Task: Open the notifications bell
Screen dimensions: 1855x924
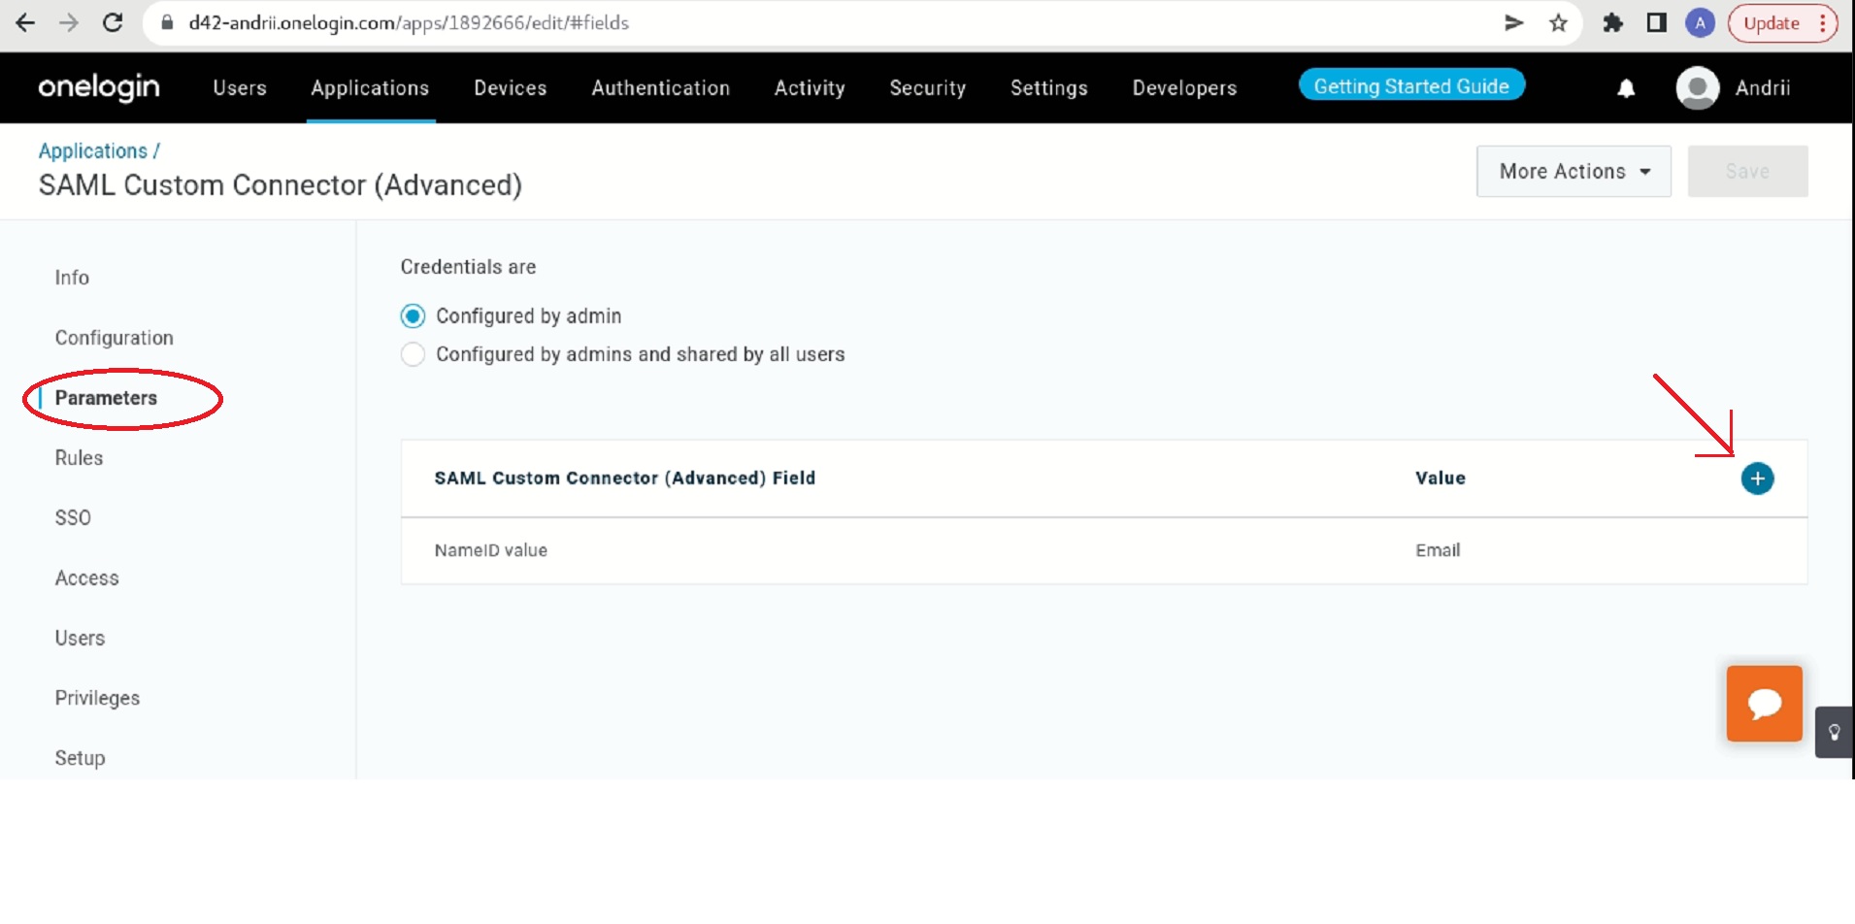Action: tap(1626, 88)
